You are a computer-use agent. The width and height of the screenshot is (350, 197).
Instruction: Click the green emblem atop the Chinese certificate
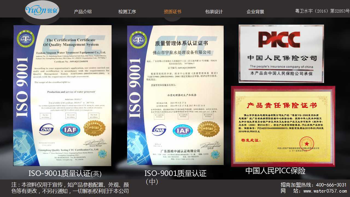(x=138, y=39)
